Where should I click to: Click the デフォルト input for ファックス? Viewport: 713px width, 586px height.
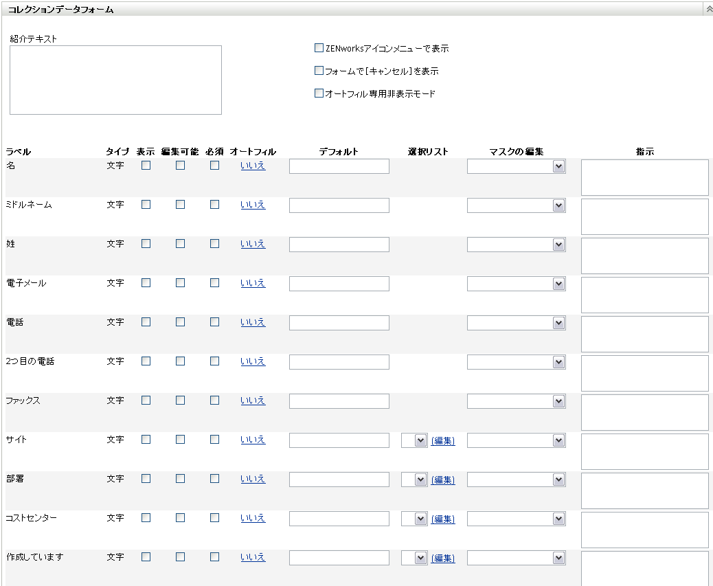(x=339, y=401)
